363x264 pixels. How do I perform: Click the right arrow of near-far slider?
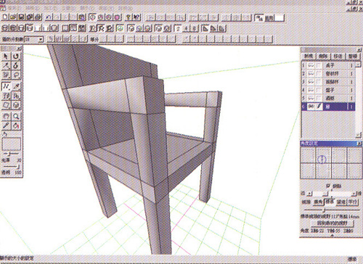tap(354, 194)
